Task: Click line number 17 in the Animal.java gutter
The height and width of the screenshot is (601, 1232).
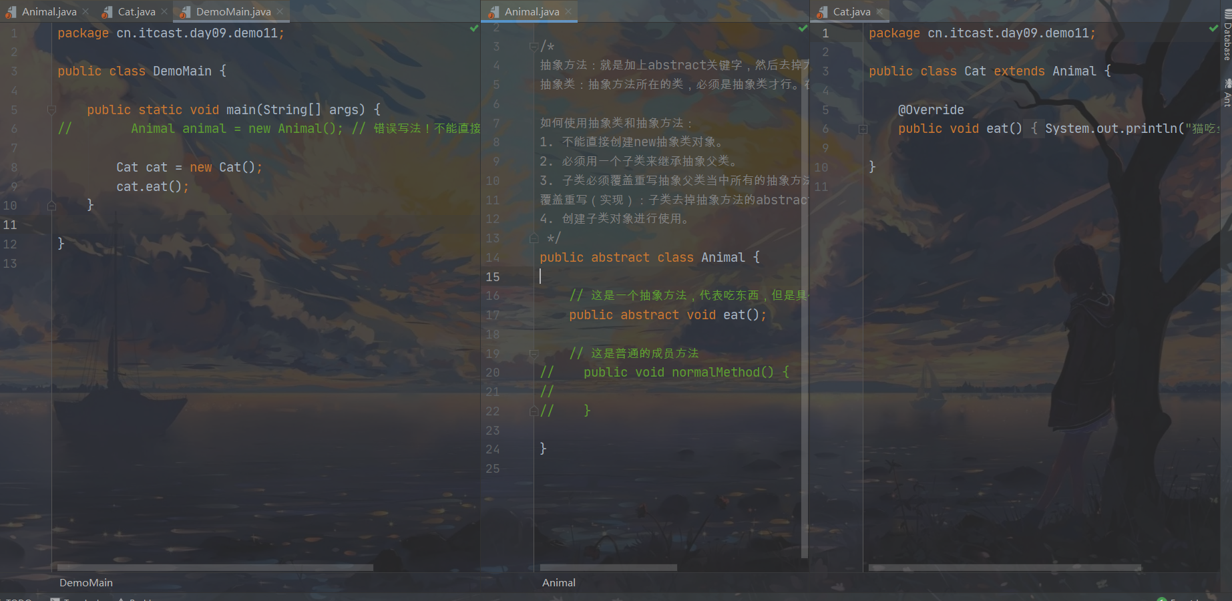Action: [493, 315]
